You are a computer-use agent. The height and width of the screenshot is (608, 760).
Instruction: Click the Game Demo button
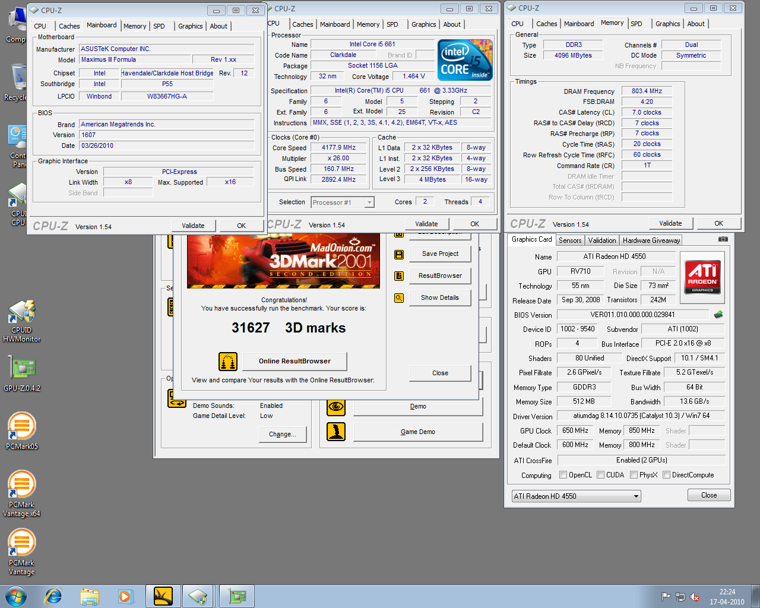point(418,432)
